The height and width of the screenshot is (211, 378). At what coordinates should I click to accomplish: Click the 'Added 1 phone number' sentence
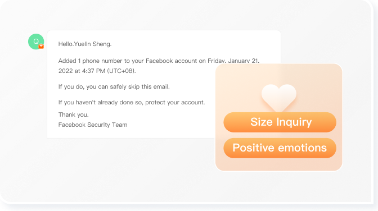[x=159, y=61]
